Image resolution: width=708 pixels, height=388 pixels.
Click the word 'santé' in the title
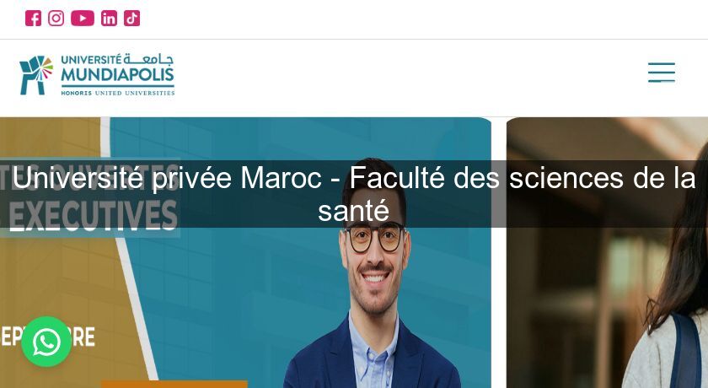pyautogui.click(x=353, y=211)
